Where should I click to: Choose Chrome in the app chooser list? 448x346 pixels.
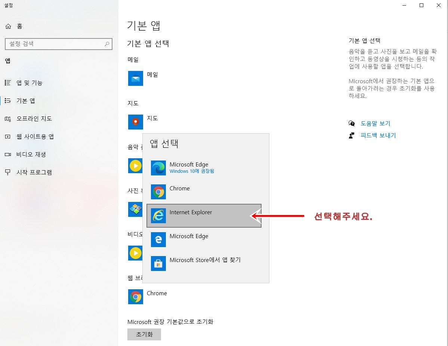coord(204,192)
